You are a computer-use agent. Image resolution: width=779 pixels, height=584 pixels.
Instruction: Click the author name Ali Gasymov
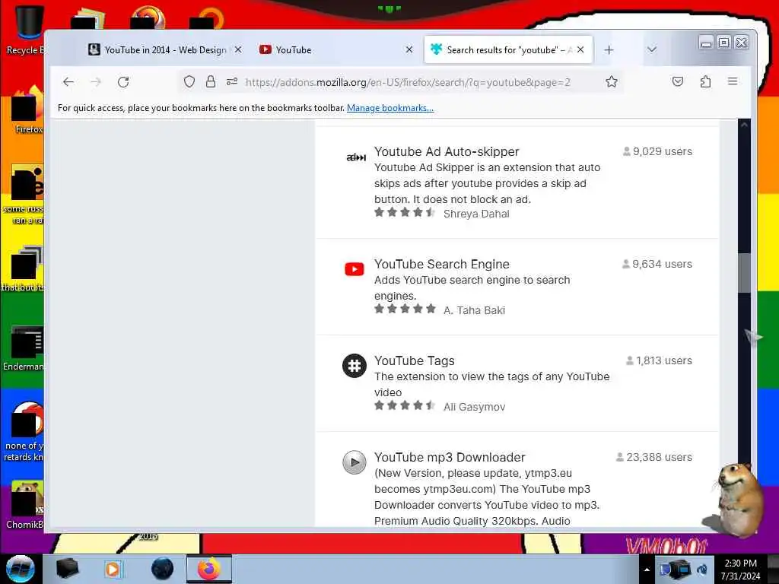tap(474, 407)
